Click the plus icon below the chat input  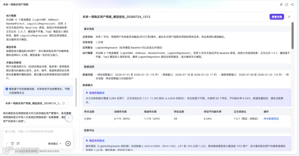point(7,144)
